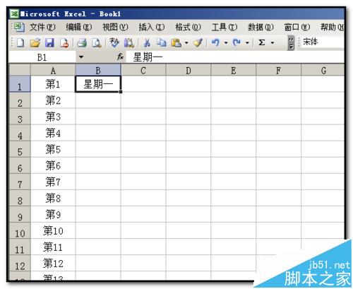Open the 工具(T) menu
This screenshot has height=289, width=353.
tap(225, 28)
